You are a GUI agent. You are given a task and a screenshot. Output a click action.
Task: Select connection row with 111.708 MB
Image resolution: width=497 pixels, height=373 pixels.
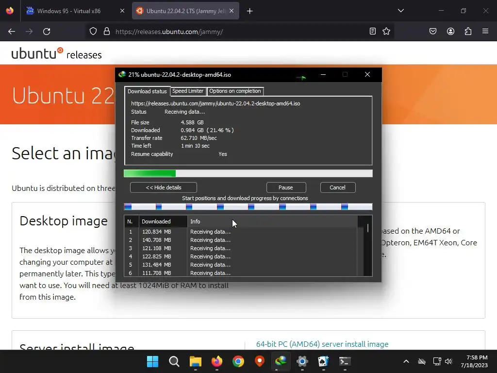pyautogui.click(x=241, y=273)
